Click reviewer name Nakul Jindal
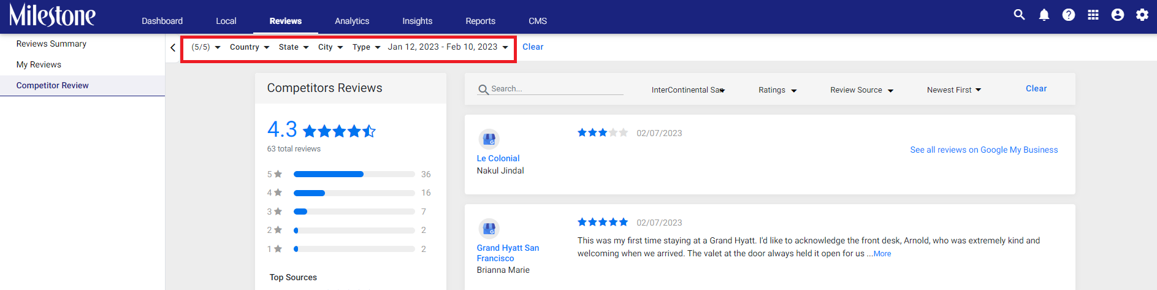 point(500,171)
